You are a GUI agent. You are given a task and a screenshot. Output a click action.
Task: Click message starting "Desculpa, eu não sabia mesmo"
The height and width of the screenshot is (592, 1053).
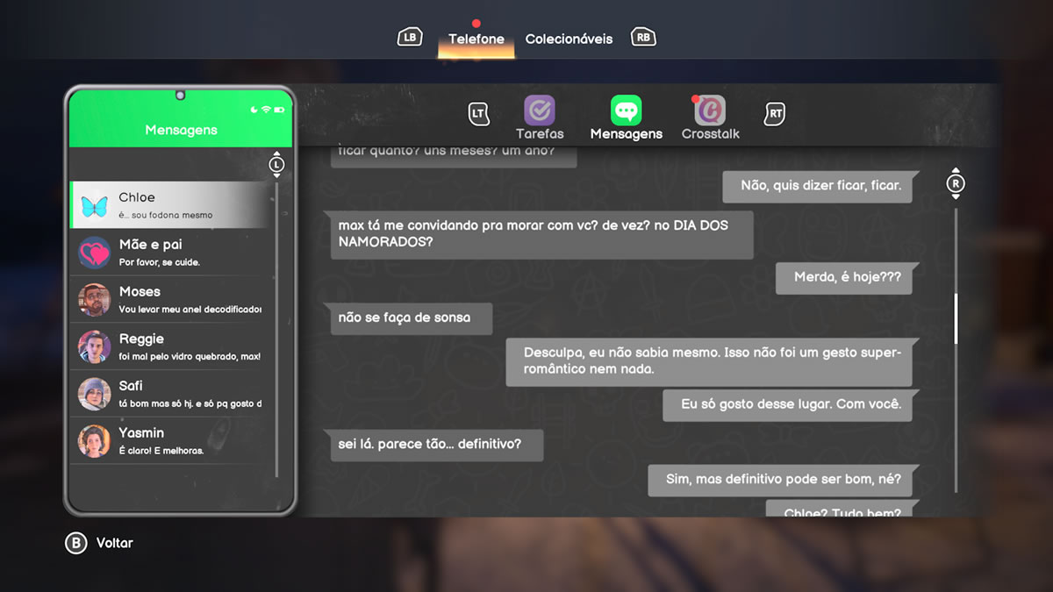click(713, 361)
